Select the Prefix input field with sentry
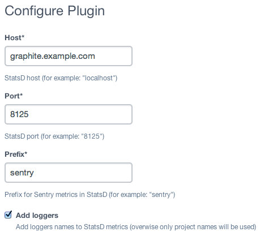This screenshot has height=236, width=260. 69,173
